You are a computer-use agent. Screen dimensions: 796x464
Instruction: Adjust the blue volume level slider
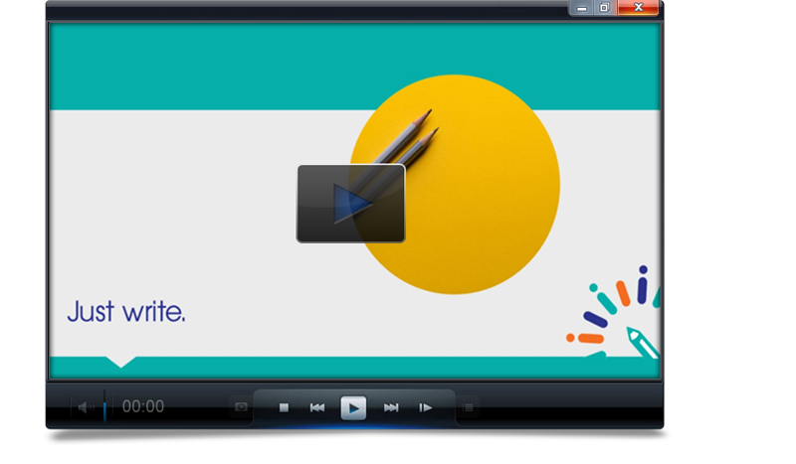[x=104, y=406]
